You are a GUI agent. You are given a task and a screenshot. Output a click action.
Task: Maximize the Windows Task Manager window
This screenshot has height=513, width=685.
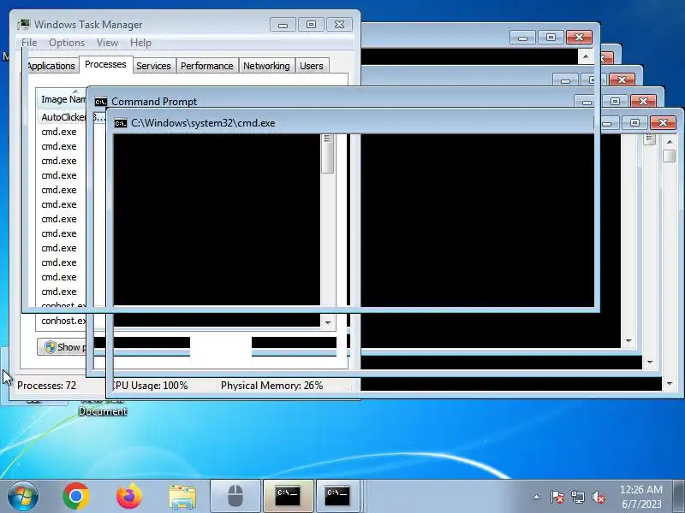[311, 25]
